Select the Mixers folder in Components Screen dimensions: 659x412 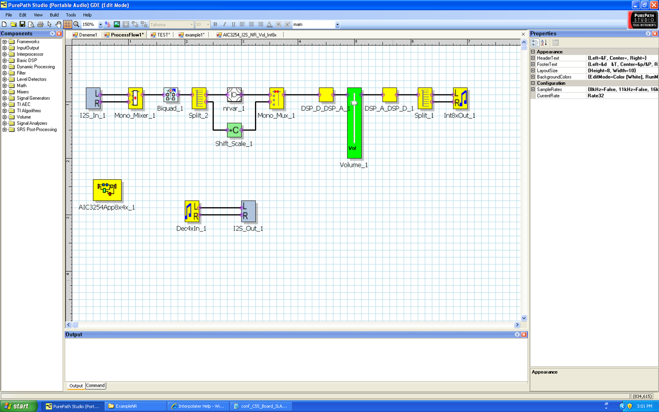point(23,92)
